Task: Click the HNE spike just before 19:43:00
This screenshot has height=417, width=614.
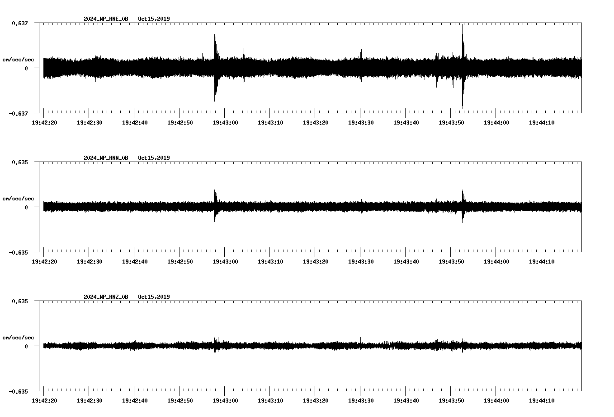Action: [215, 65]
